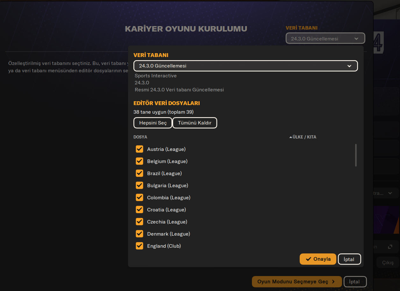This screenshot has width=400, height=291.
Task: Uncheck the Austria (League) checkbox
Action: (139, 149)
